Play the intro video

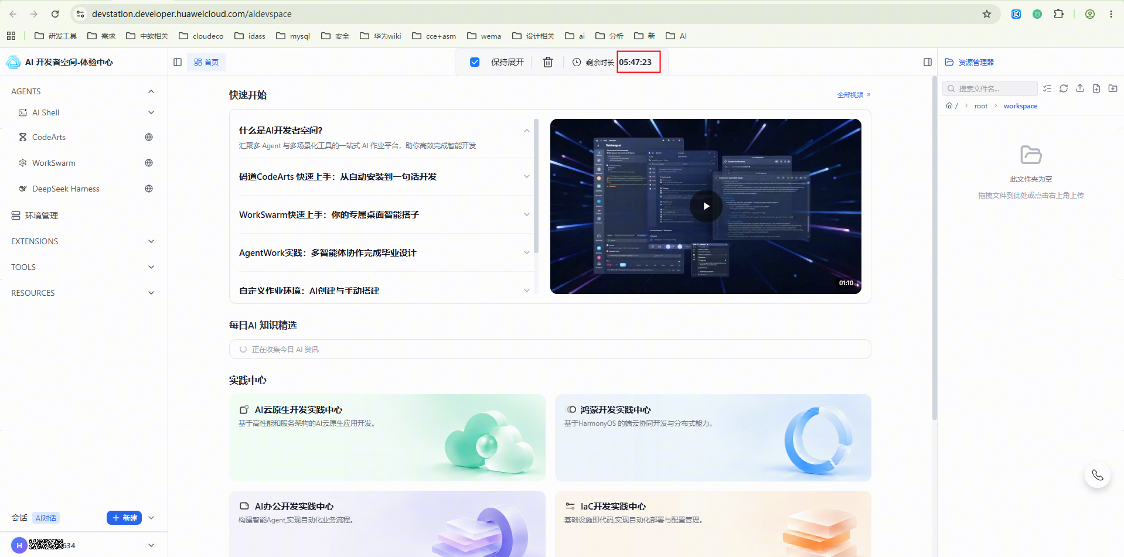point(706,206)
